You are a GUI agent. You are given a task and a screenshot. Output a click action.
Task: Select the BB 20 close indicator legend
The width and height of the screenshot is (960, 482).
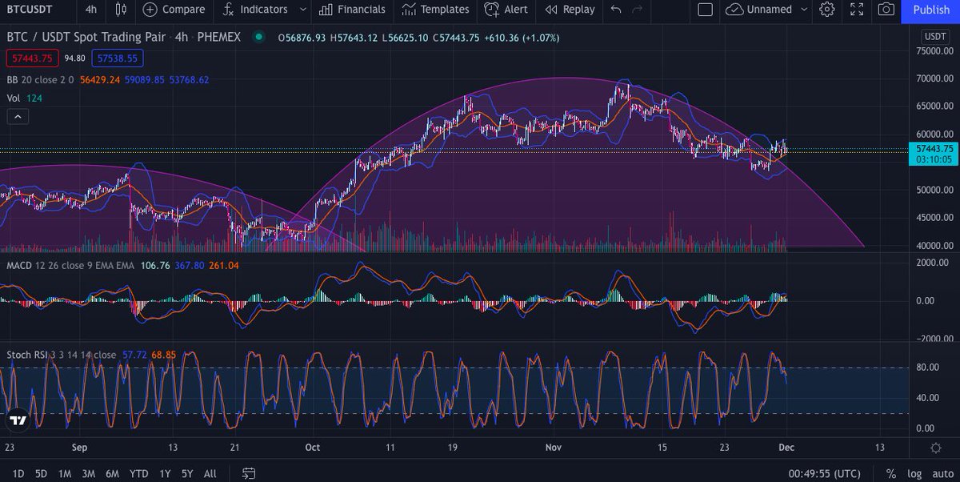pyautogui.click(x=40, y=80)
